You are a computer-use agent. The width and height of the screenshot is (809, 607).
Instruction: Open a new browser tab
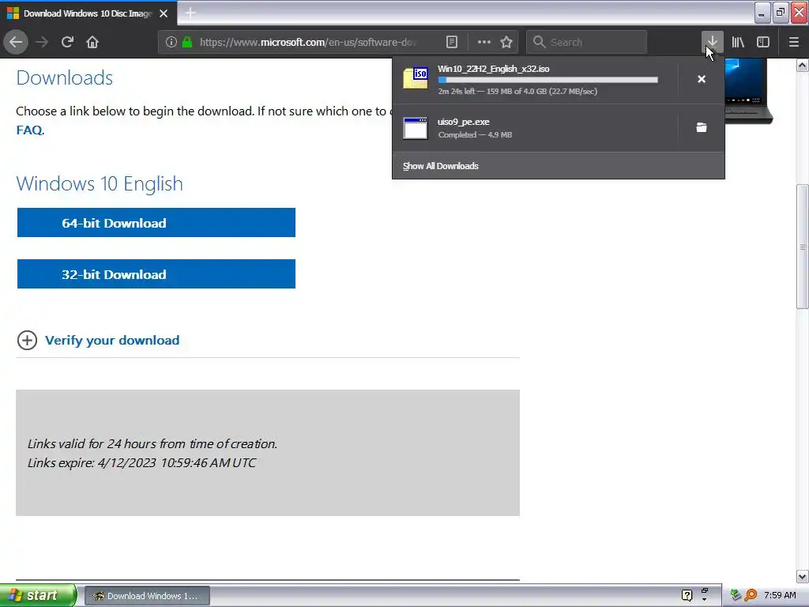click(x=190, y=13)
